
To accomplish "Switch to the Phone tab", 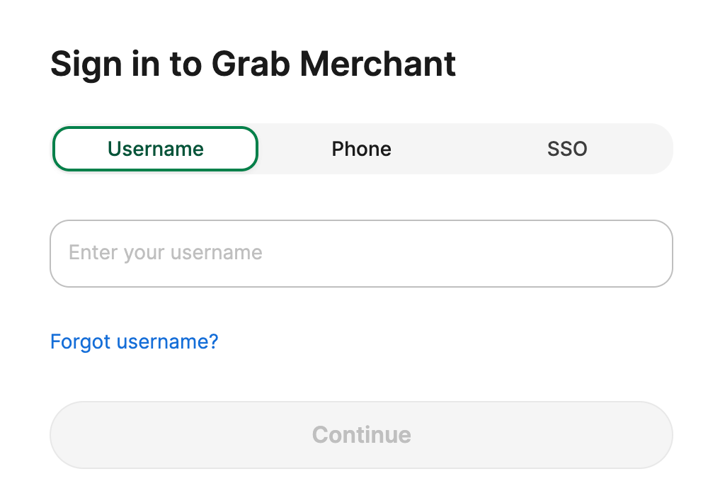I will pos(361,149).
